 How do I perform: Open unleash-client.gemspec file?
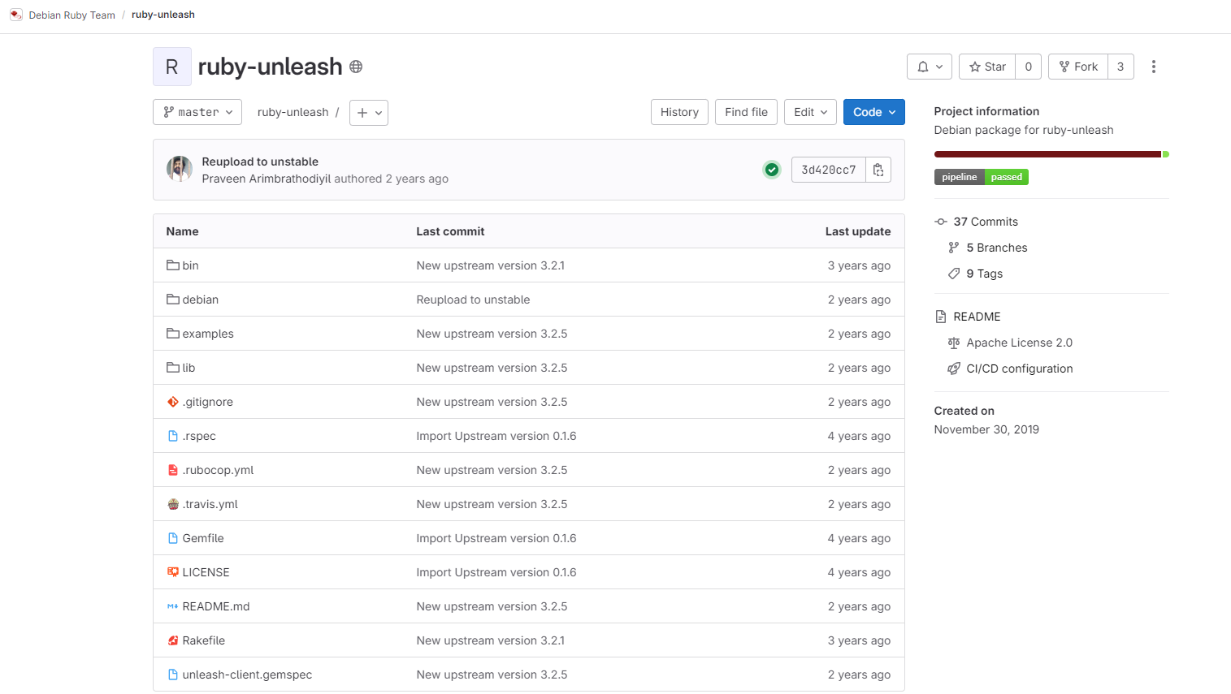click(247, 675)
